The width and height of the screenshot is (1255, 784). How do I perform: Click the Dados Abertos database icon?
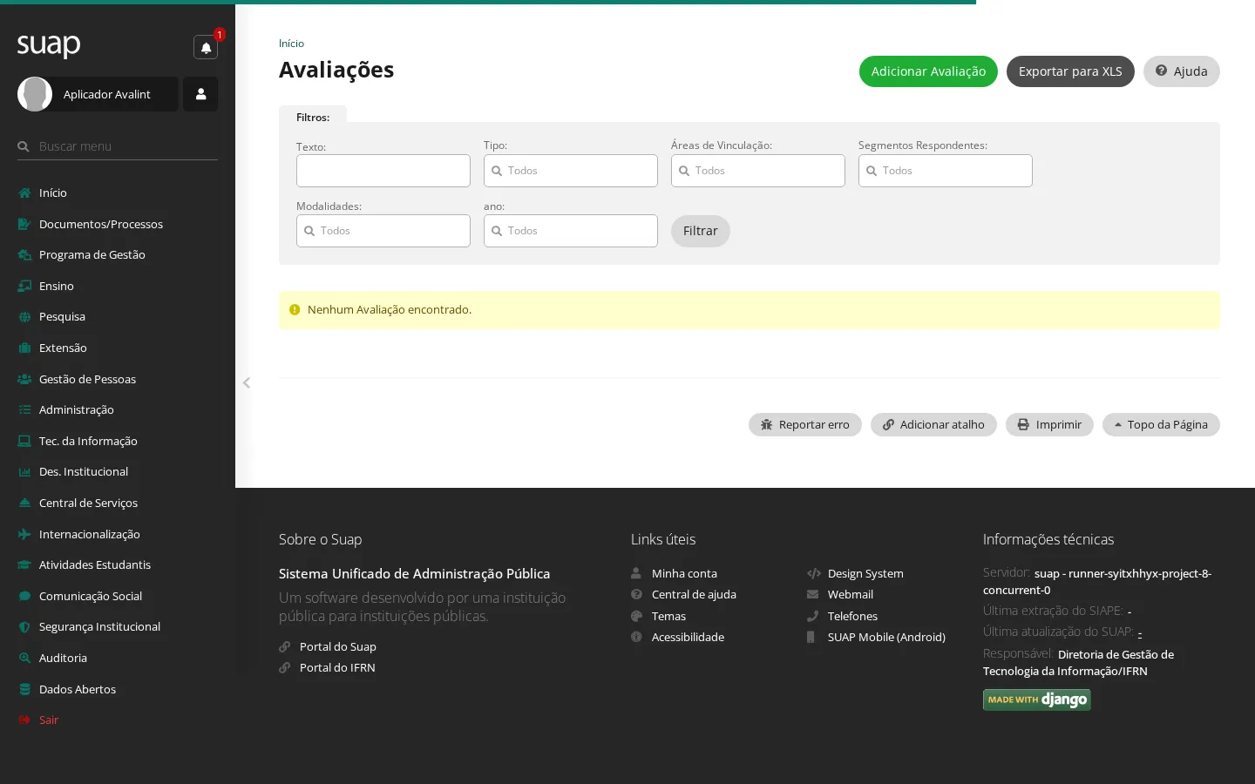coord(24,689)
